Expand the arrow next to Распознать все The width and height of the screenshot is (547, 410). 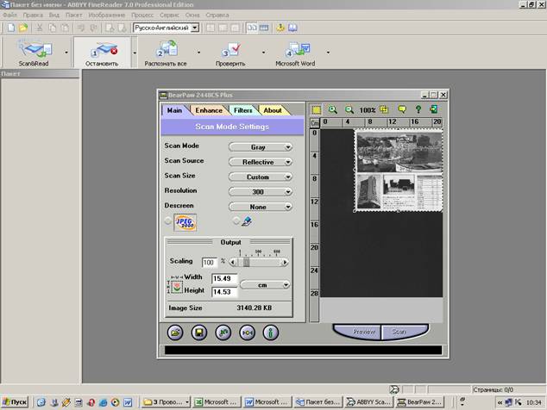(x=198, y=53)
